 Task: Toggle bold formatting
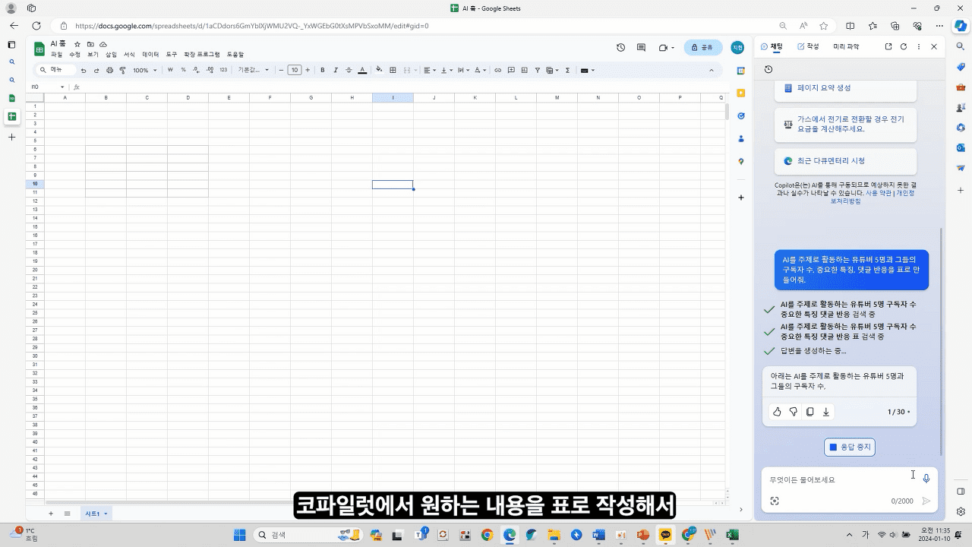point(322,70)
